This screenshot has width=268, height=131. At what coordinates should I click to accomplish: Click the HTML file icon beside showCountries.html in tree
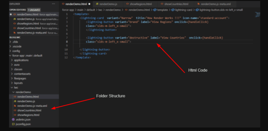(x=15, y=111)
